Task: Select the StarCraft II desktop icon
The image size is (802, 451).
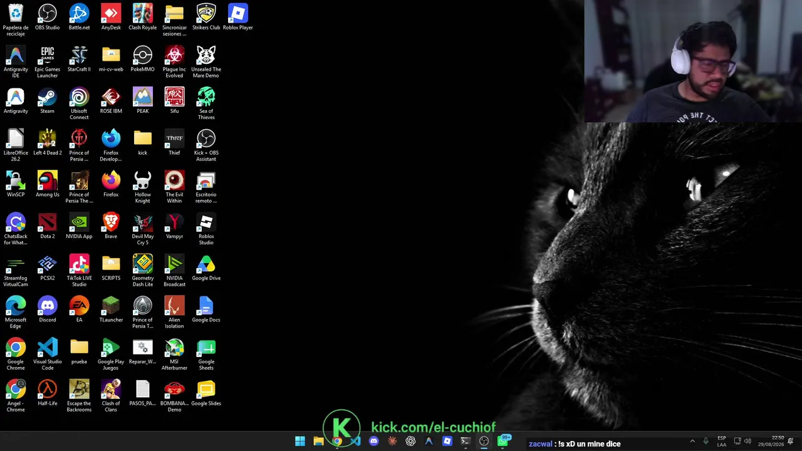Action: tap(79, 59)
